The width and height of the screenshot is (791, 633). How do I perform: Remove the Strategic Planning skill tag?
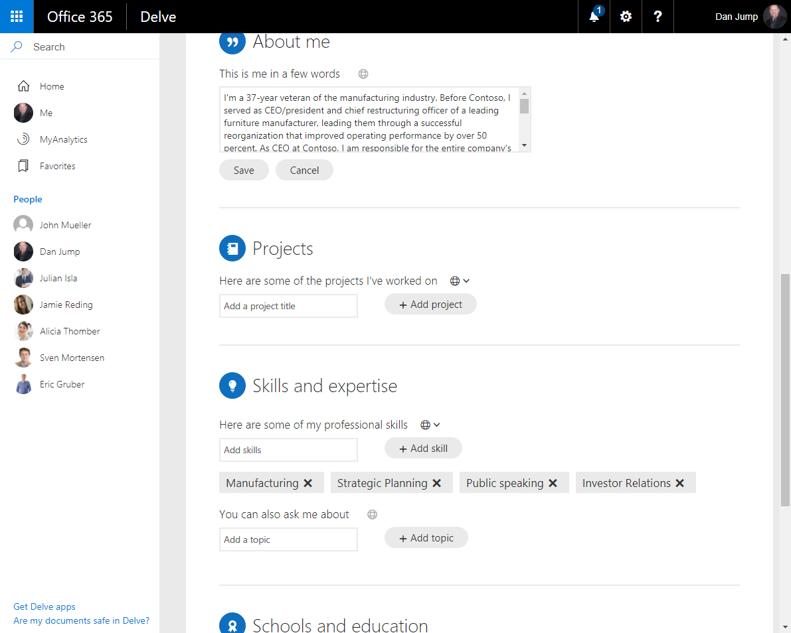point(437,483)
